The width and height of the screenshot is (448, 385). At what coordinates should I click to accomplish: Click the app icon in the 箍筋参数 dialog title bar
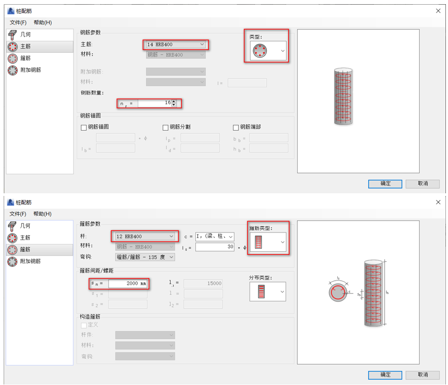(10, 202)
